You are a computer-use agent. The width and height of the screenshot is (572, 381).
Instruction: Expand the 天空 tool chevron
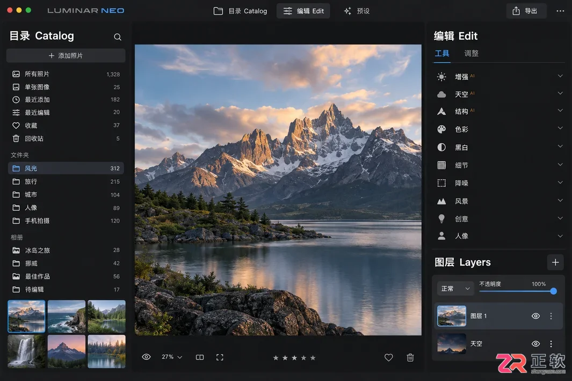pos(560,93)
